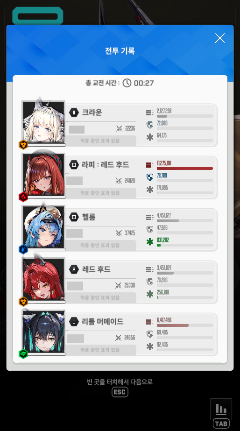The image size is (240, 431).
Task: Click the shield damage-taken icon for 크라운
Action: click(x=149, y=125)
